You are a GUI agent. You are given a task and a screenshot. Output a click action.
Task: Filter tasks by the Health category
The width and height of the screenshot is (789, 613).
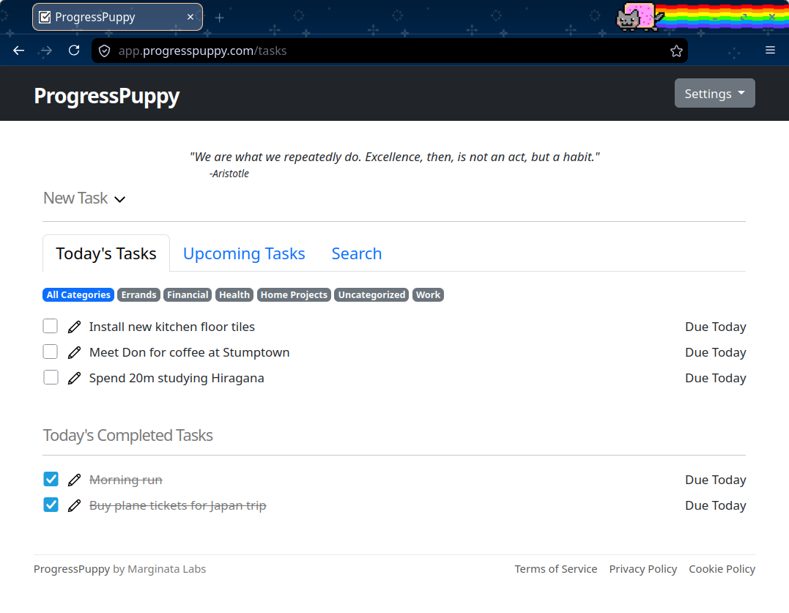click(x=234, y=294)
